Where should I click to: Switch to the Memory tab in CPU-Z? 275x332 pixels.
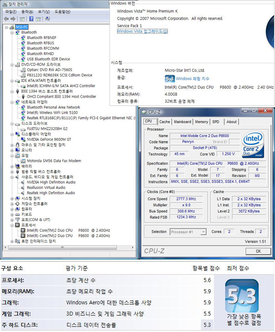tap(201, 122)
